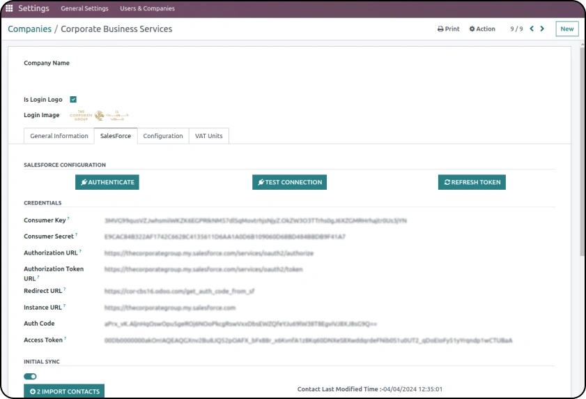Click the Redirect URL field value

pyautogui.click(x=179, y=291)
